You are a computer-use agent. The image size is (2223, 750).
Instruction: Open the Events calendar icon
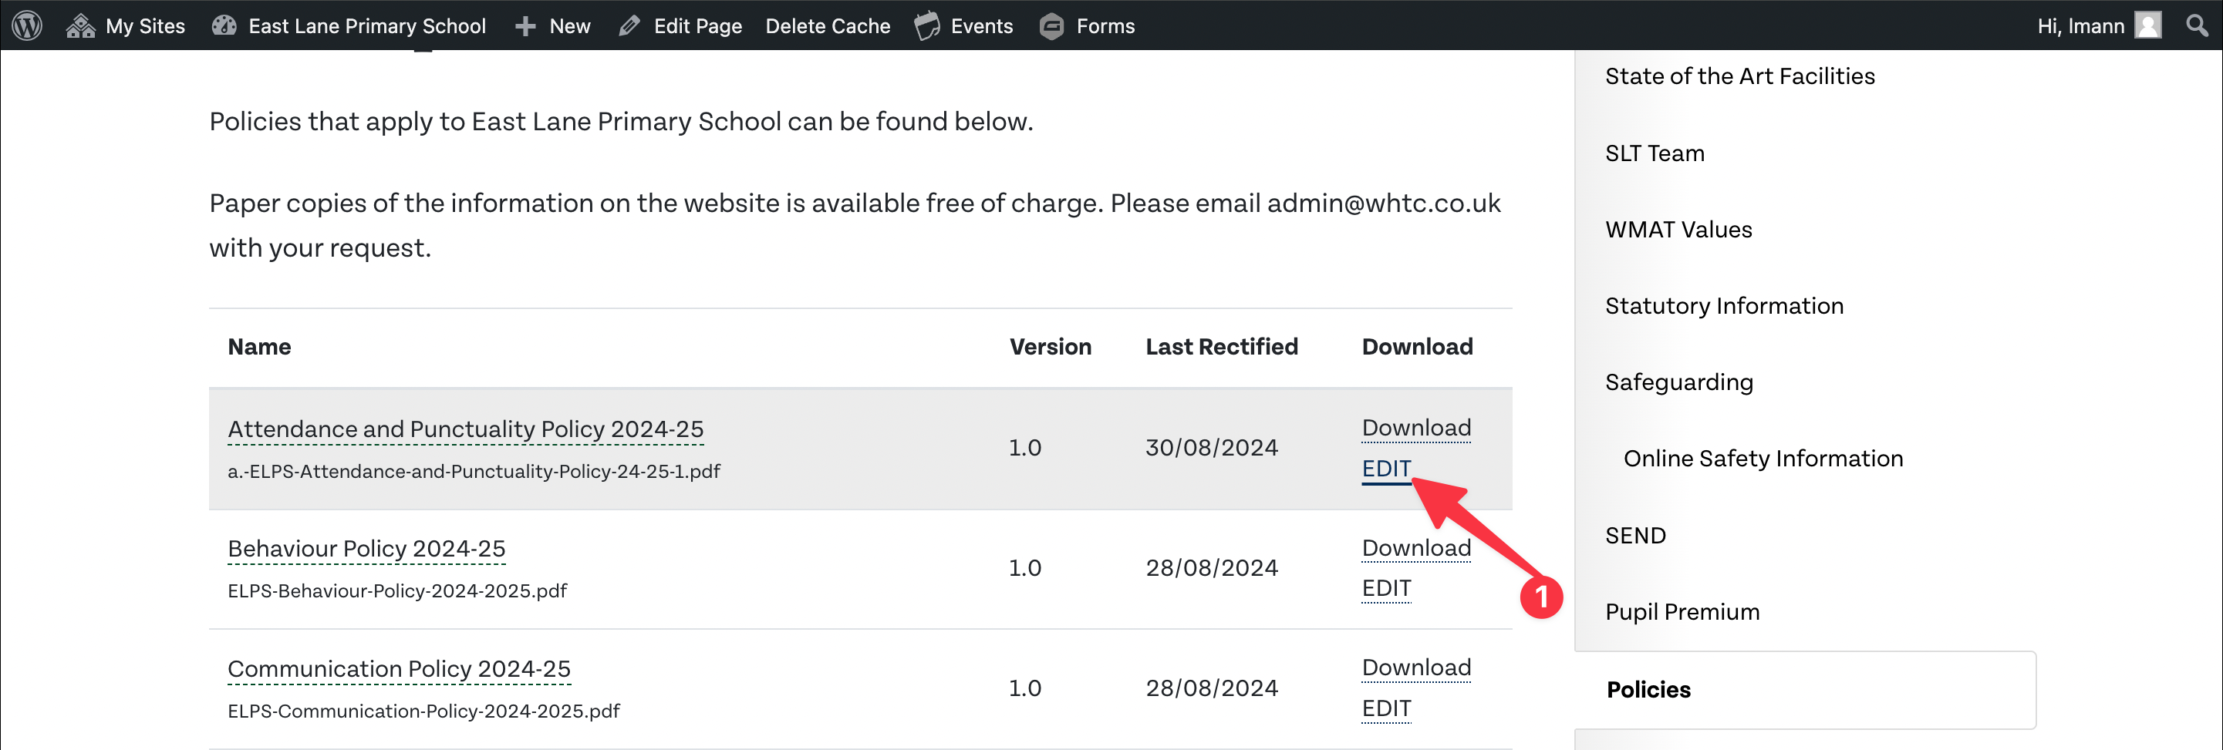coord(927,26)
